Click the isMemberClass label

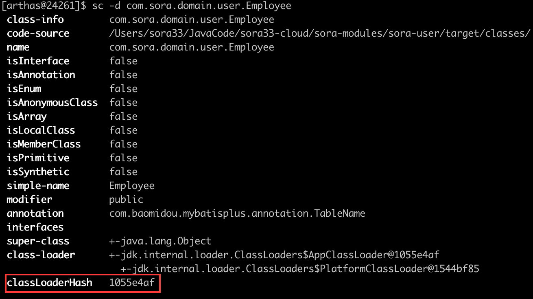click(44, 144)
